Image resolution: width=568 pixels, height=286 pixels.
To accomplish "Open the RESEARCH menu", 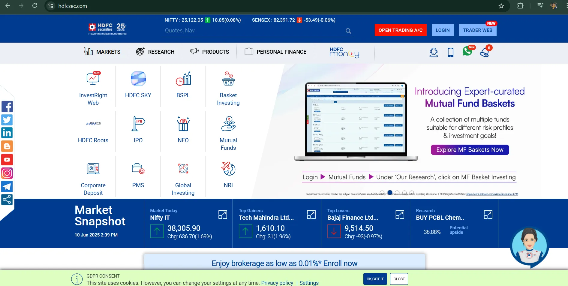I will 155,52.
